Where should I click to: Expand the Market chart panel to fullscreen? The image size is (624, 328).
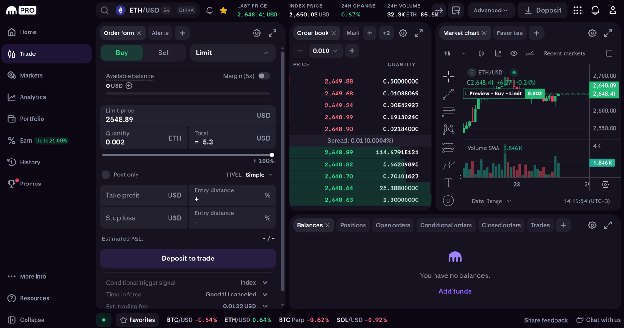click(608, 33)
